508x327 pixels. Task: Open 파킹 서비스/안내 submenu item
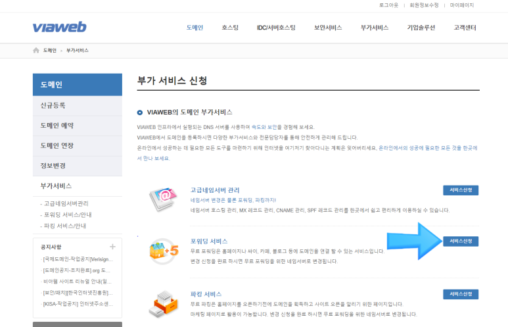65,226
